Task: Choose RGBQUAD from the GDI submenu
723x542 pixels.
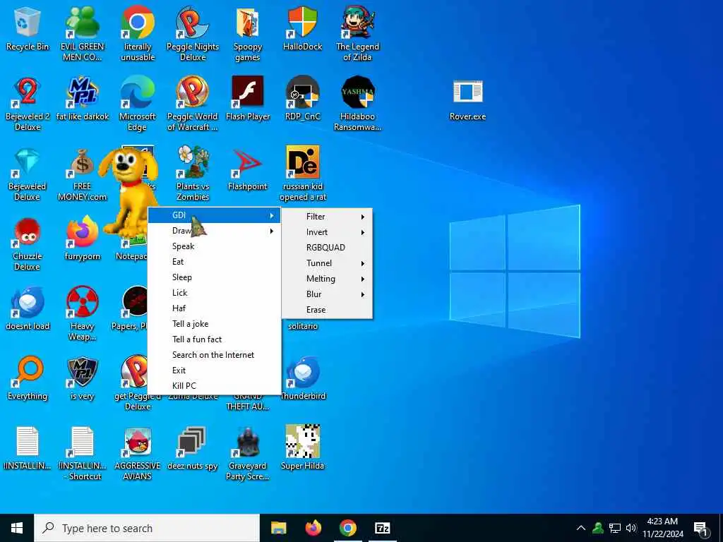Action: [327, 248]
